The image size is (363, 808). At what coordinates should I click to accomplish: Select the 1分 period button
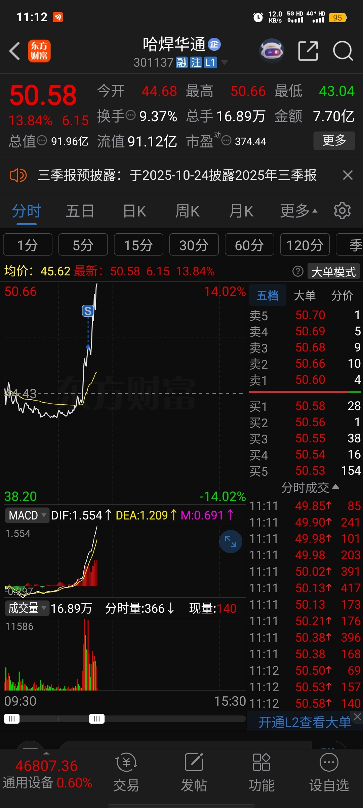point(28,245)
